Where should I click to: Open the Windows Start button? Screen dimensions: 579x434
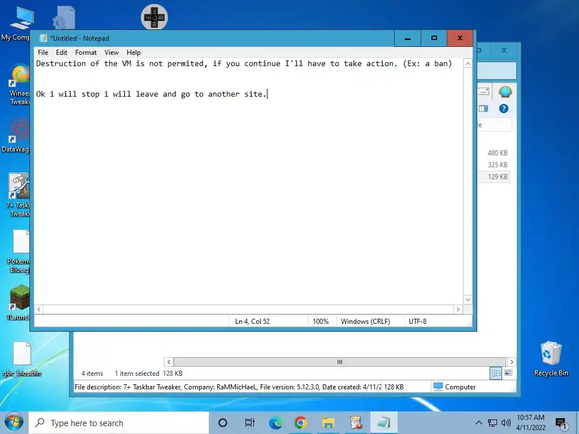coord(14,422)
